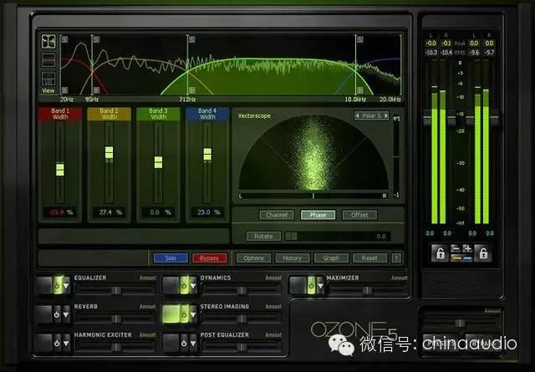Click the plus-style icon between the padlocks
The height and width of the screenshot is (372, 535).
point(467,248)
